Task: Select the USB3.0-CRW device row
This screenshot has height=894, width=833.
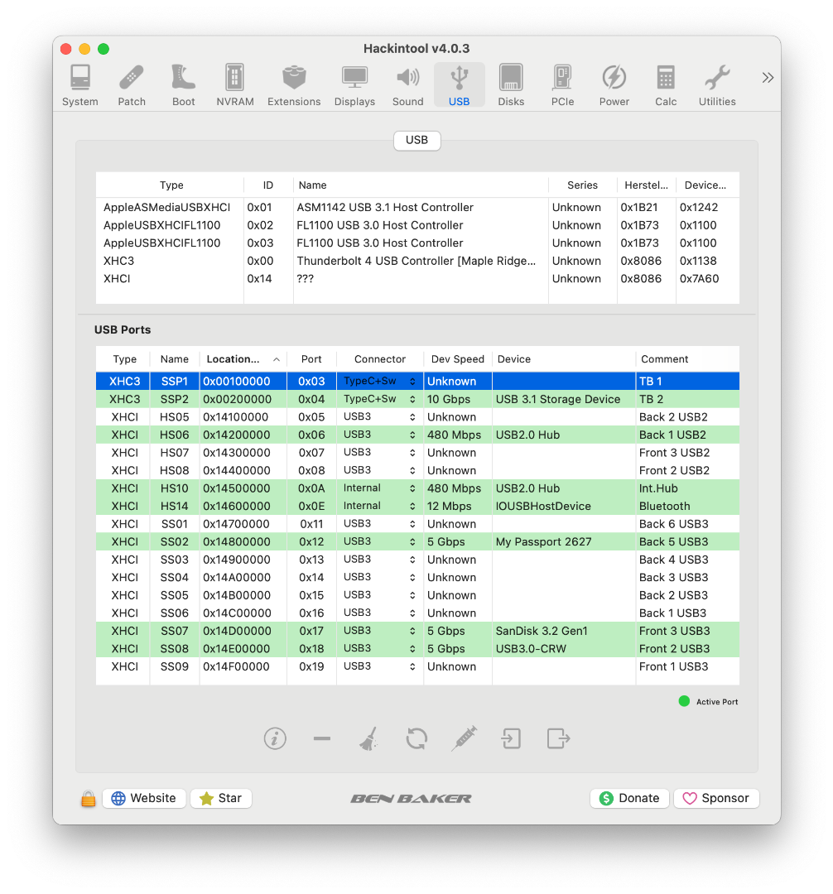Action: click(417, 648)
